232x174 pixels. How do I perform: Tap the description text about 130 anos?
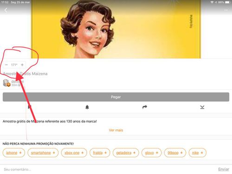pyautogui.click(x=50, y=121)
